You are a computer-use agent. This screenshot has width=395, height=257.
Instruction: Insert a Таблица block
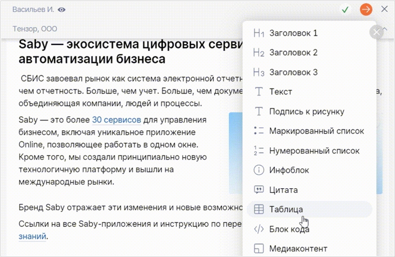point(309,209)
